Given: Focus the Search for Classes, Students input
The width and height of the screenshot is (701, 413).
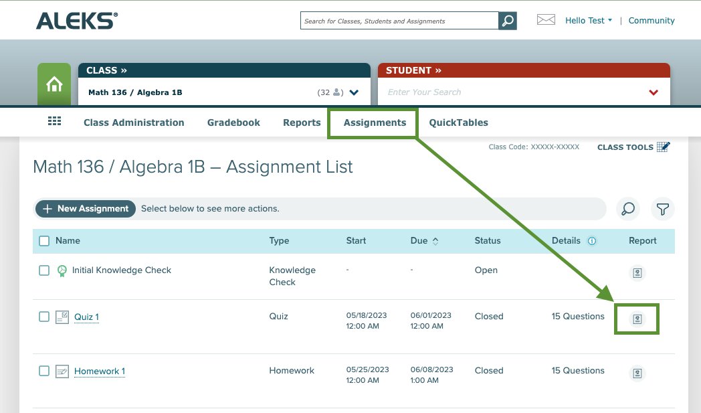Looking at the screenshot, I should [399, 21].
